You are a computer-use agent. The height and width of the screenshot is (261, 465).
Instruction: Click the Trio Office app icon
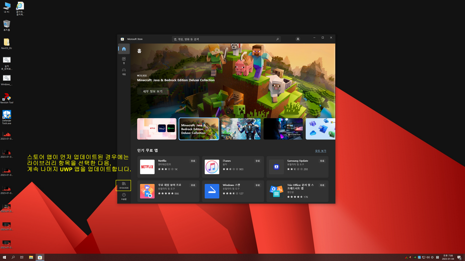(276, 191)
